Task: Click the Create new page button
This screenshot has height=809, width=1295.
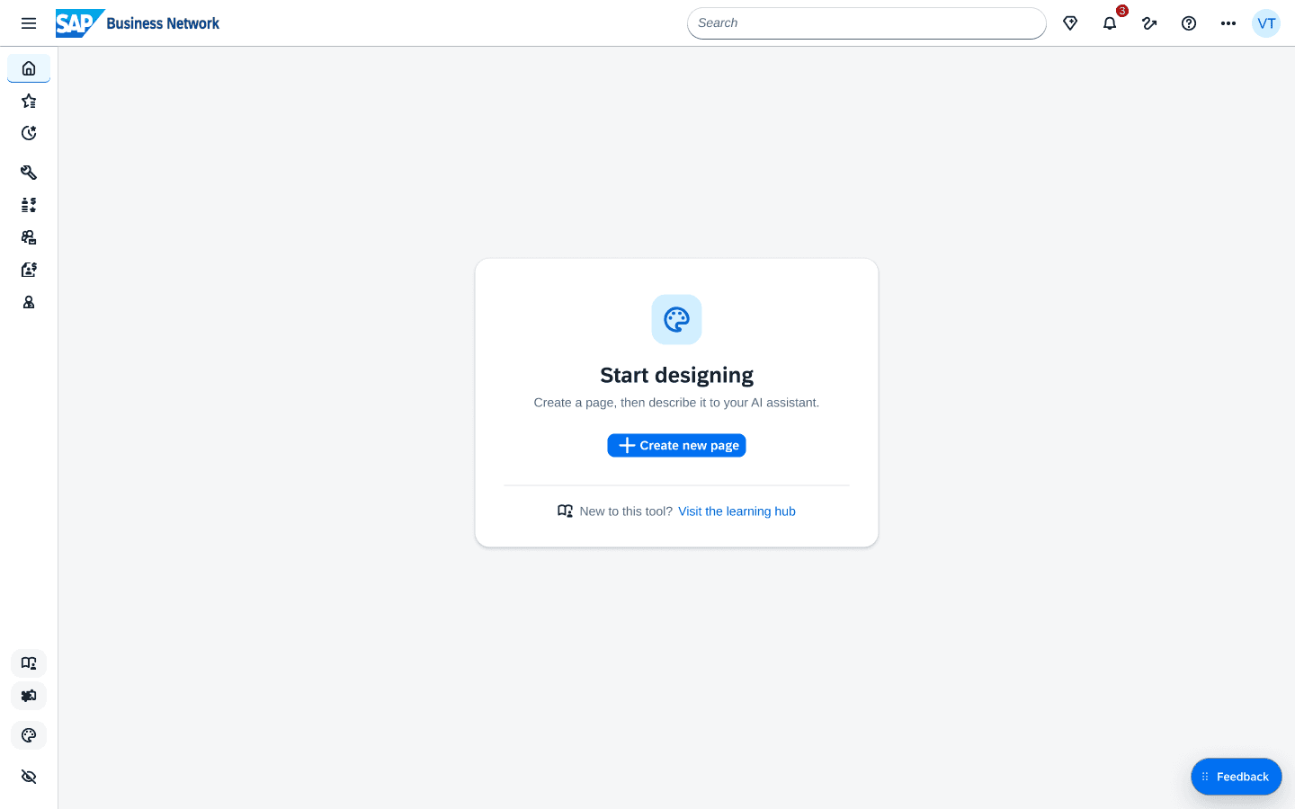Action: (x=676, y=446)
